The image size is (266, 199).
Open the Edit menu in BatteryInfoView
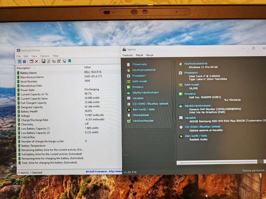pyautogui.click(x=26, y=56)
